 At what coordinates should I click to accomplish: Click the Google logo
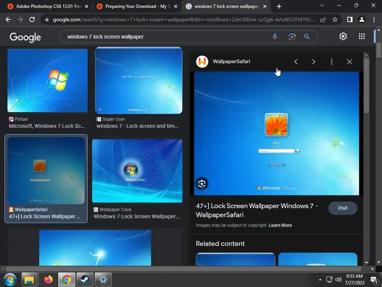point(25,37)
